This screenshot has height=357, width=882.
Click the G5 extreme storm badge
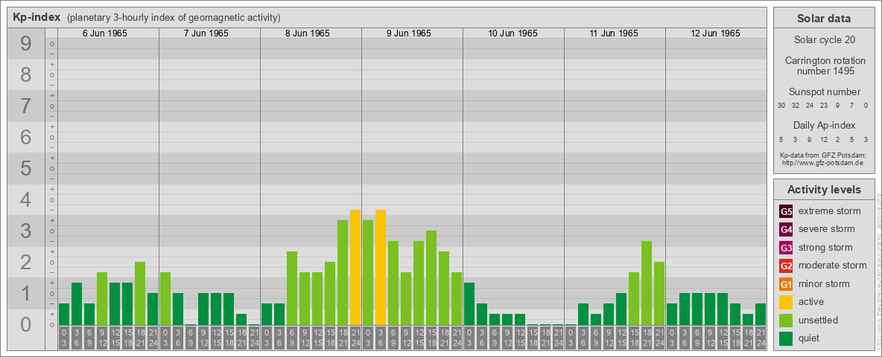pos(786,211)
